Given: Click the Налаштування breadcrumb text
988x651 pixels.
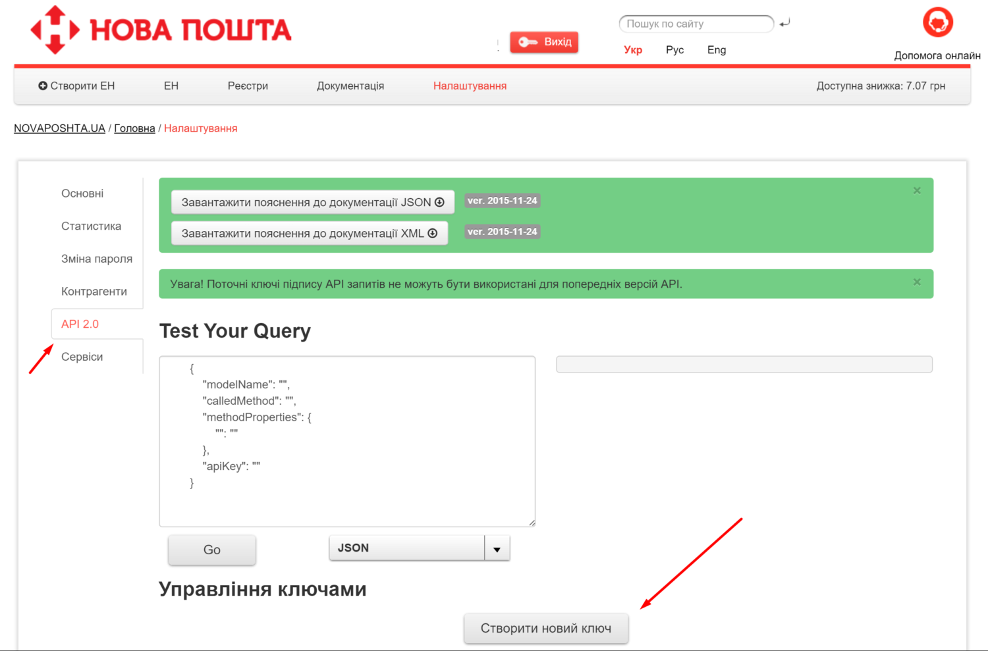Looking at the screenshot, I should tap(201, 128).
